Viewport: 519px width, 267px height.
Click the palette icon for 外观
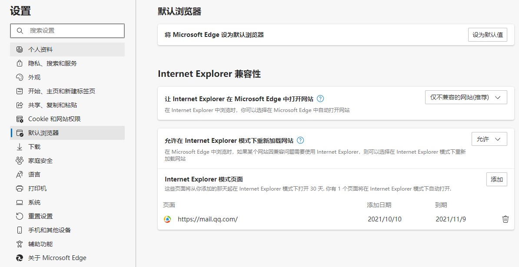(20, 77)
